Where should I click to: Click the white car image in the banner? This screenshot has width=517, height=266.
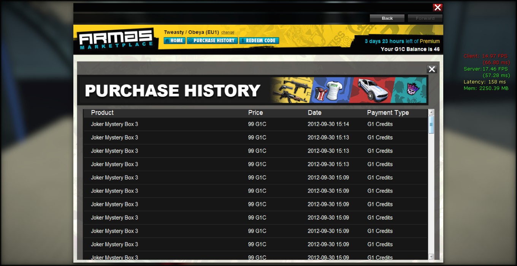click(x=373, y=90)
